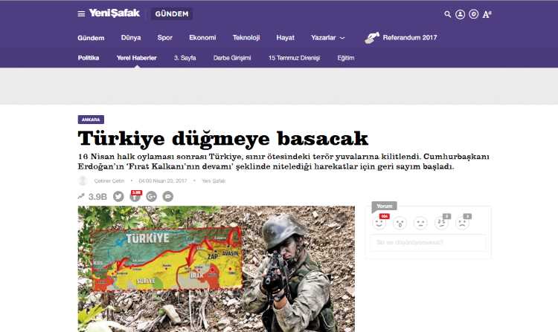Click the search magnifier icon
558x332 pixels.
pos(447,13)
